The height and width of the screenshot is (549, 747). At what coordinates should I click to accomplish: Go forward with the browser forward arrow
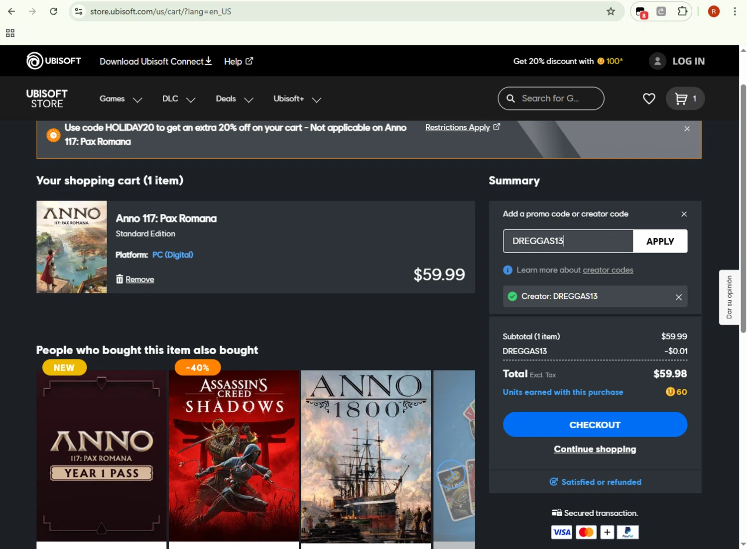pos(32,11)
